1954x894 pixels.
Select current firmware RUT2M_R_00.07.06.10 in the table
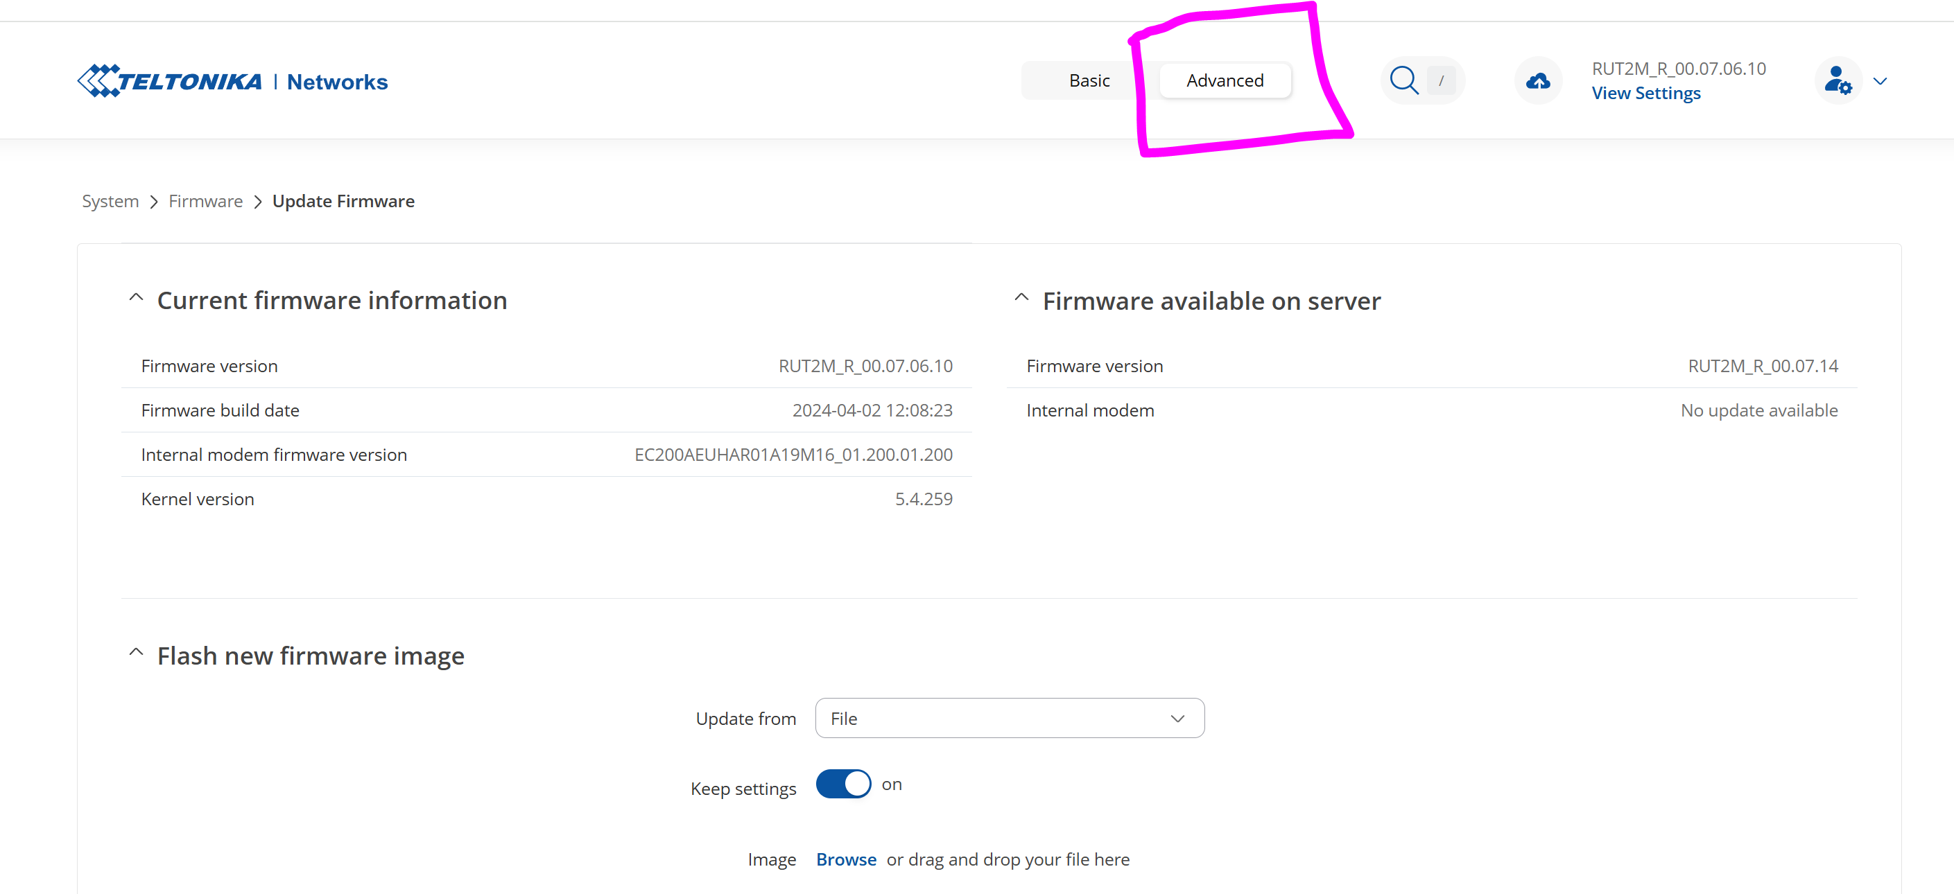tap(865, 366)
